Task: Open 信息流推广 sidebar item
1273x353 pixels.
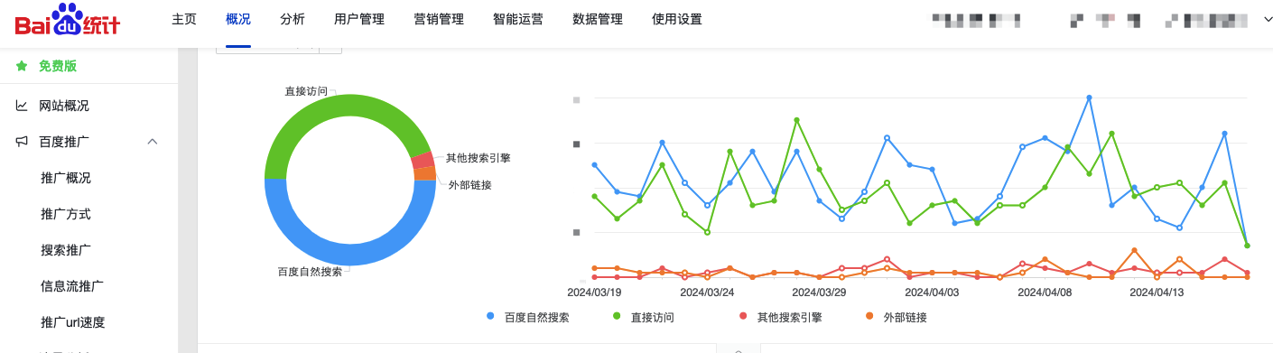Action: click(72, 286)
